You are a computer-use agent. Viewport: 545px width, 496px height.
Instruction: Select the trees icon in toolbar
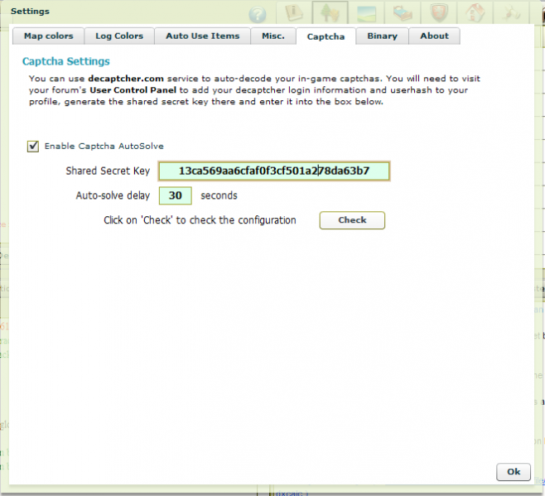coord(331,13)
